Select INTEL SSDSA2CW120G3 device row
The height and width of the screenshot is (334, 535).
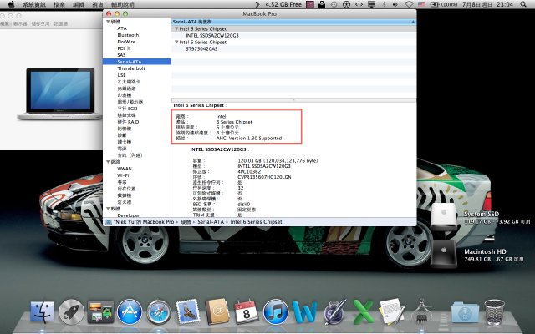[x=293, y=35]
